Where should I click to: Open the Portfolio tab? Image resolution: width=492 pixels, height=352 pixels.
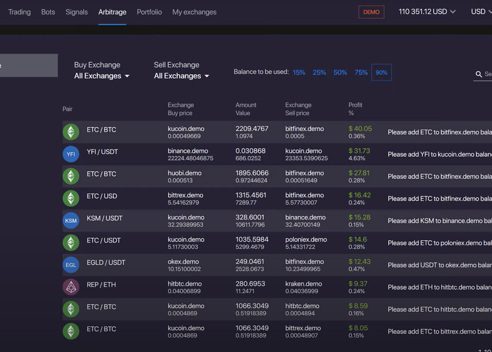tap(149, 12)
